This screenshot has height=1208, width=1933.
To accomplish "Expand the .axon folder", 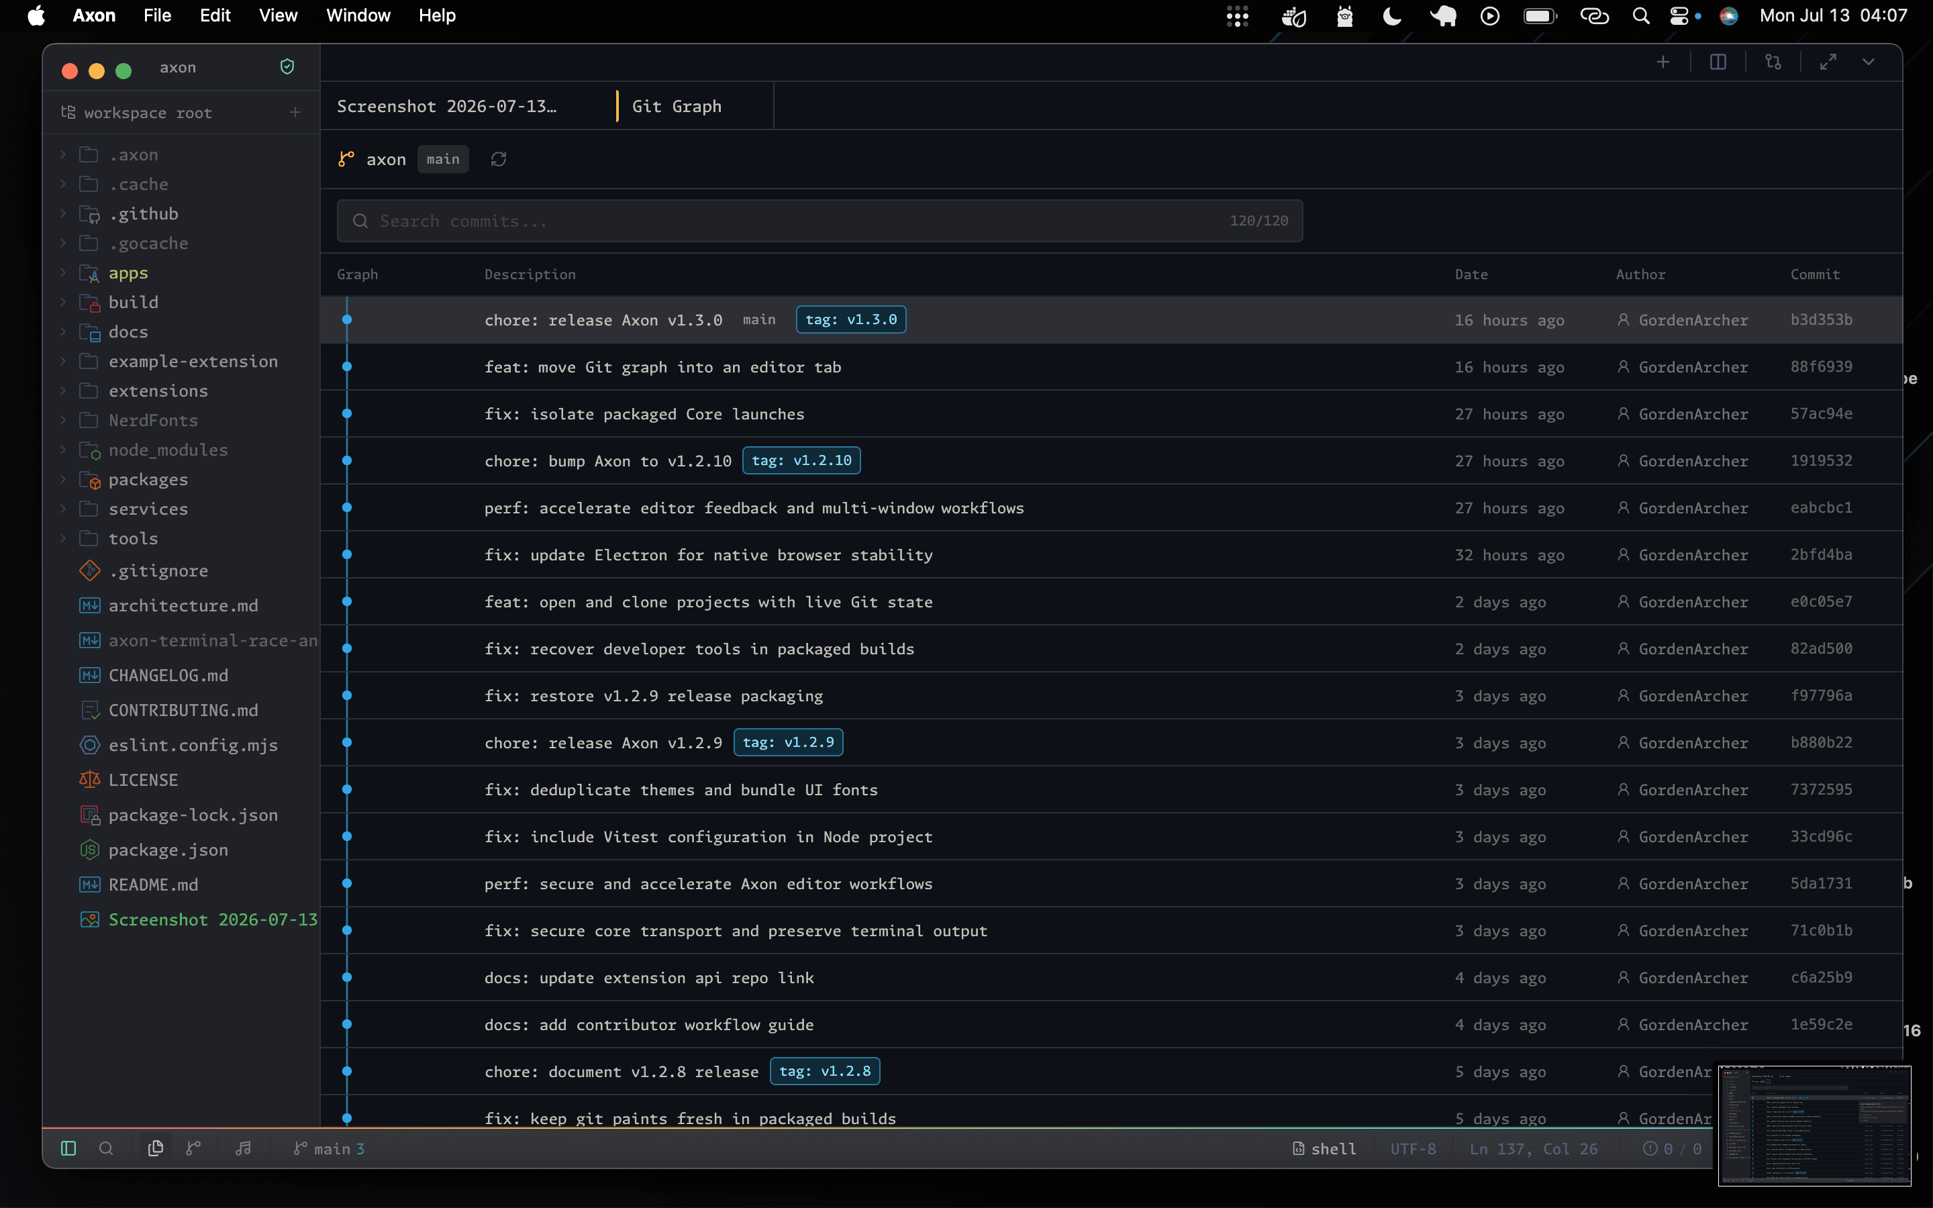I will (134, 154).
